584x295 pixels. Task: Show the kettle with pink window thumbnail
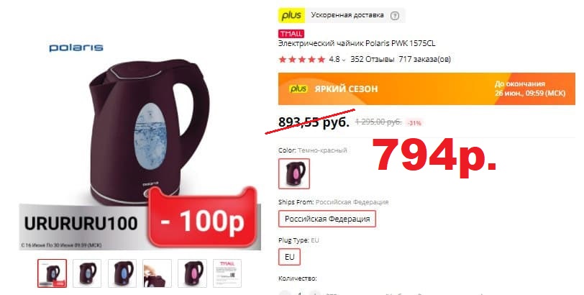(192, 273)
